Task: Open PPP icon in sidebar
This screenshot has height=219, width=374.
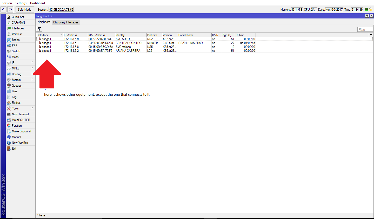Action: coord(9,46)
